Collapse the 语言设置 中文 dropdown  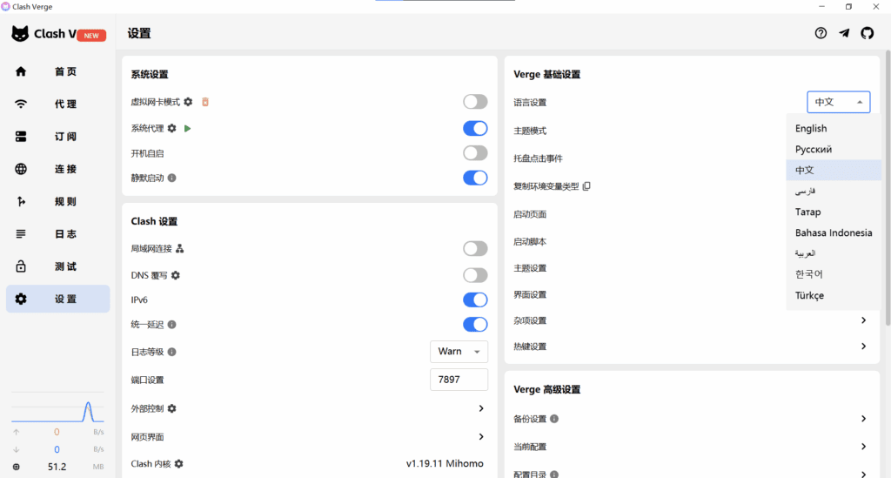pos(838,102)
